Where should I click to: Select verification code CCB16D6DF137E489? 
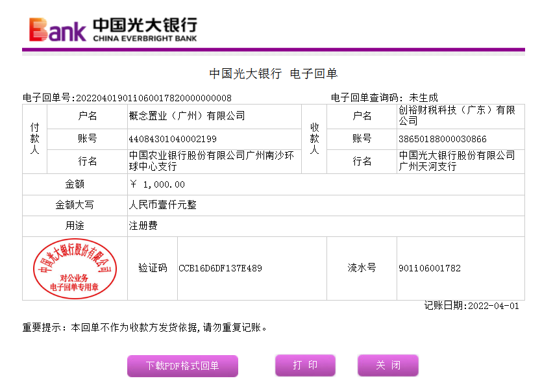tap(220, 268)
